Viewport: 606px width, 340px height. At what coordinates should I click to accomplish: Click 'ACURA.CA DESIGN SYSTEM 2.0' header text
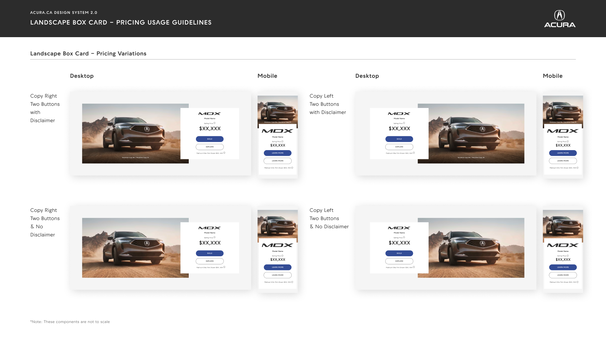64,13
